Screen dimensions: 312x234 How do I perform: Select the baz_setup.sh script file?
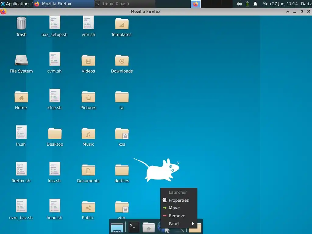point(55,23)
